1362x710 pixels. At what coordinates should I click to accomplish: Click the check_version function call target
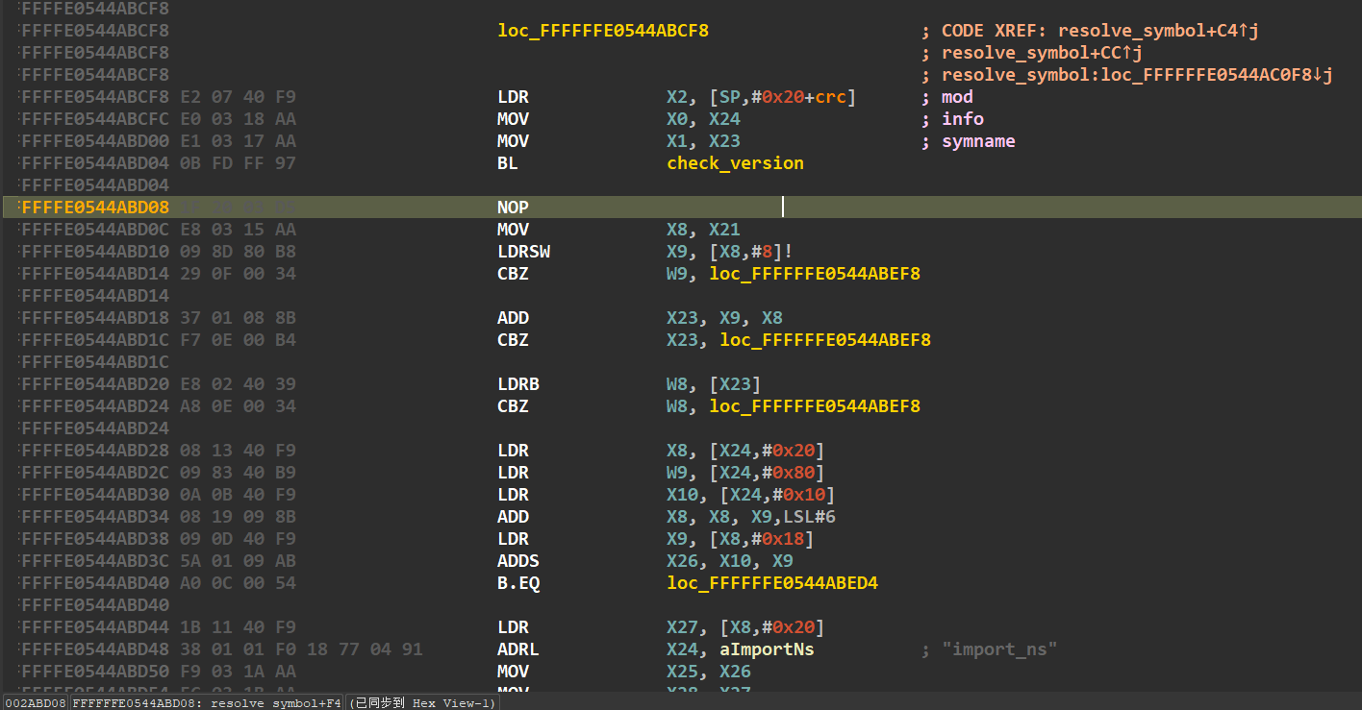[x=734, y=163]
